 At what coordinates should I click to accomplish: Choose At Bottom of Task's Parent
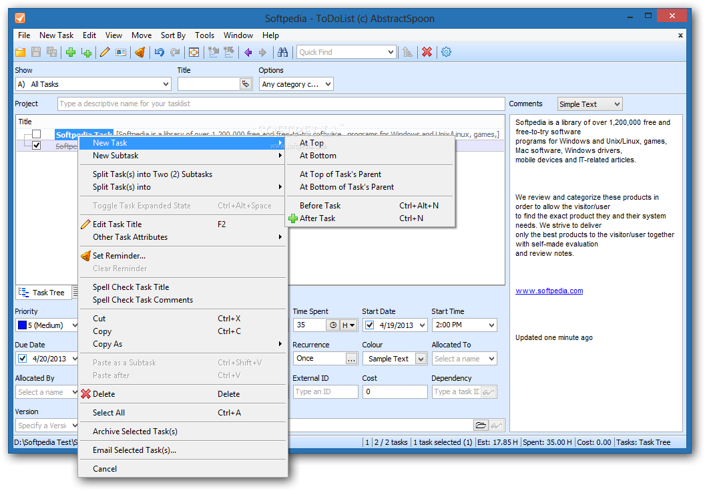tap(370, 187)
